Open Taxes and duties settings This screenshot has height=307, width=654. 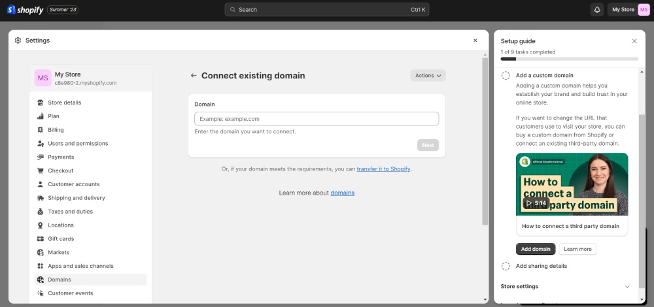(x=90, y=212)
